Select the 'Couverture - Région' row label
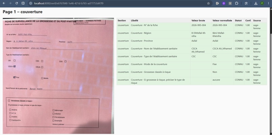Viewport: 272px width, 135px height. pos(141,33)
